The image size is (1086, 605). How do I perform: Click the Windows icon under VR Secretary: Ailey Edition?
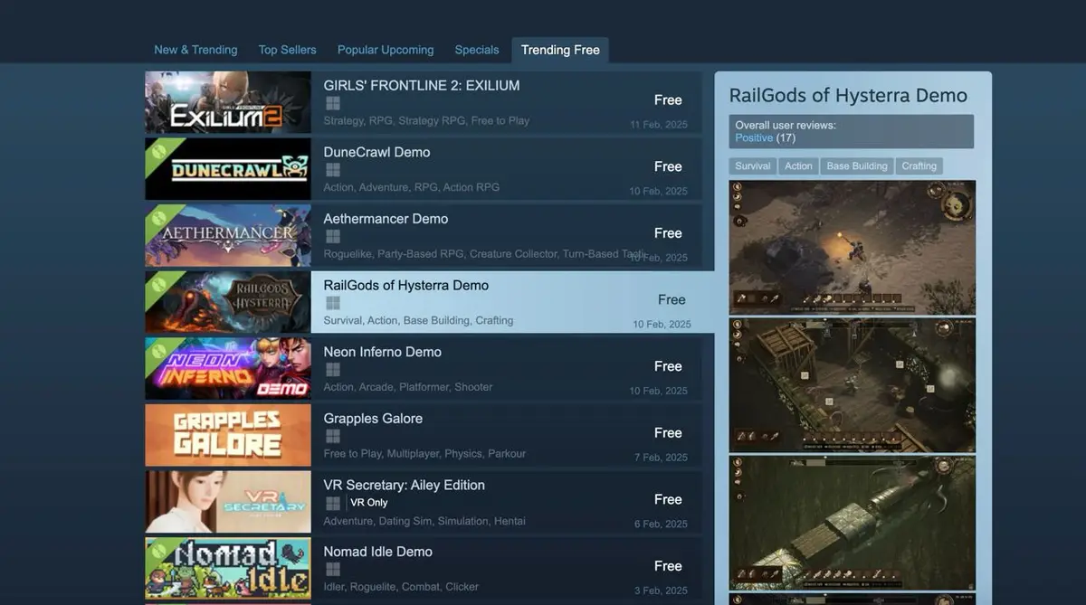click(332, 503)
